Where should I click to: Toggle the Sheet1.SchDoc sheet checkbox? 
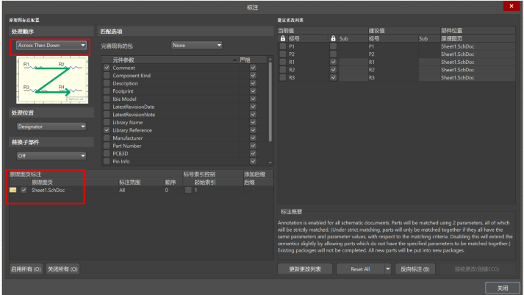(x=24, y=190)
